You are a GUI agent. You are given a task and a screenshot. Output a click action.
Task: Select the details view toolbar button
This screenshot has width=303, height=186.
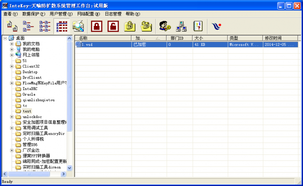tap(62, 26)
